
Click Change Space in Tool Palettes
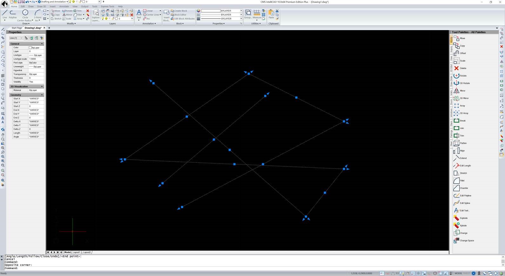click(x=464, y=240)
